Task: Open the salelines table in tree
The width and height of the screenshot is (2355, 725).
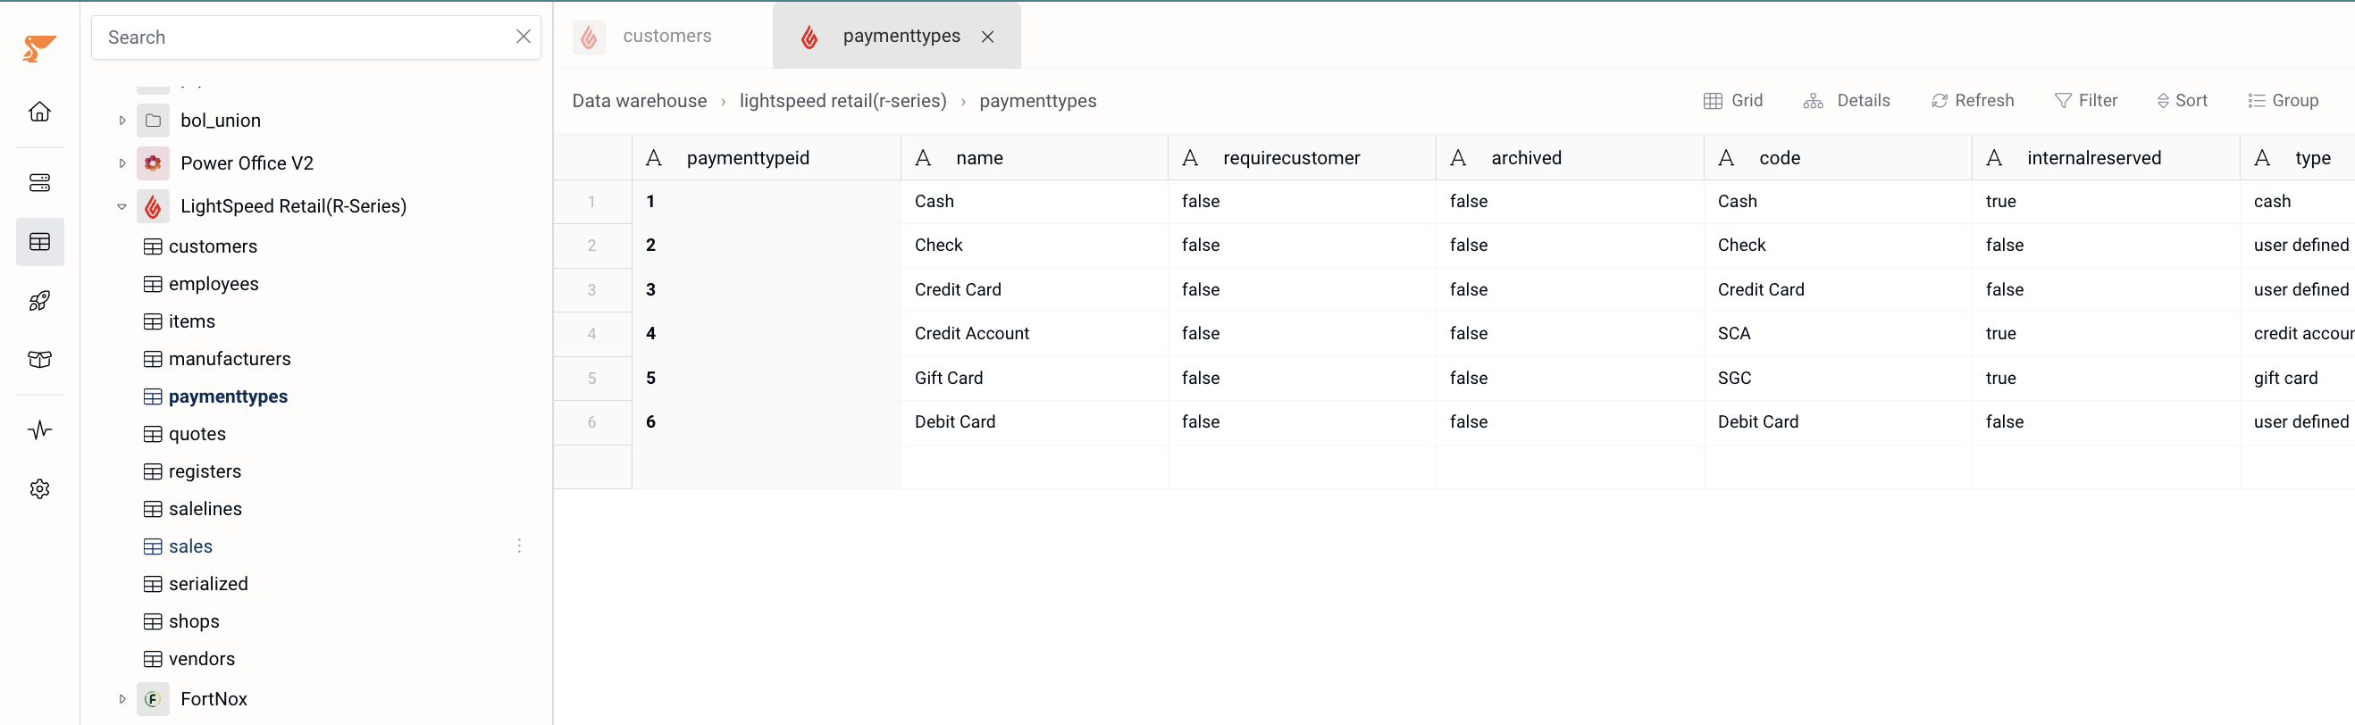Action: (205, 509)
